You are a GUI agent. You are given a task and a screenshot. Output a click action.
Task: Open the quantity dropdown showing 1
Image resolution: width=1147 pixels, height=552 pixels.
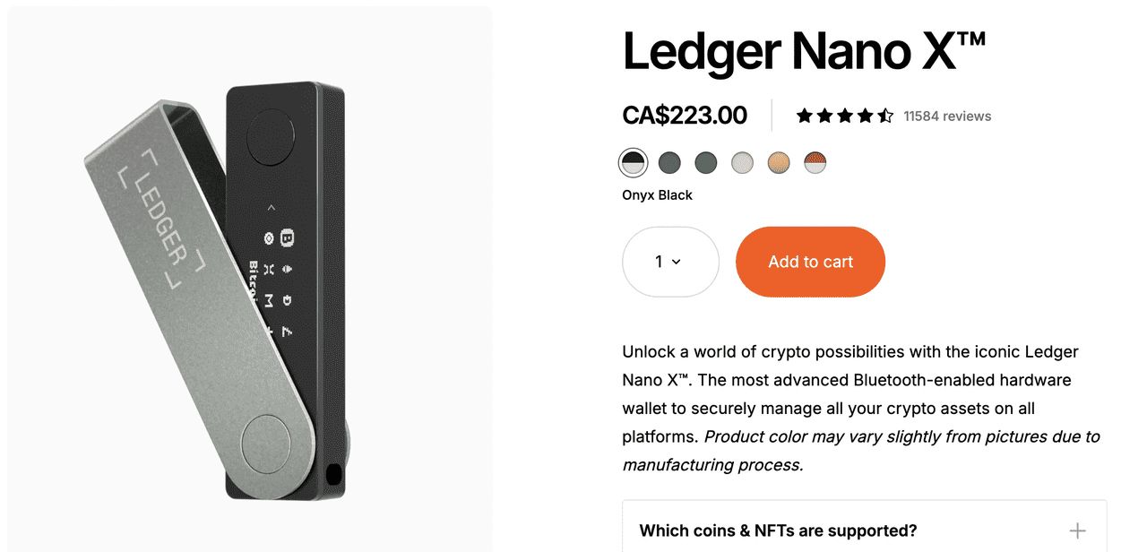coord(670,262)
